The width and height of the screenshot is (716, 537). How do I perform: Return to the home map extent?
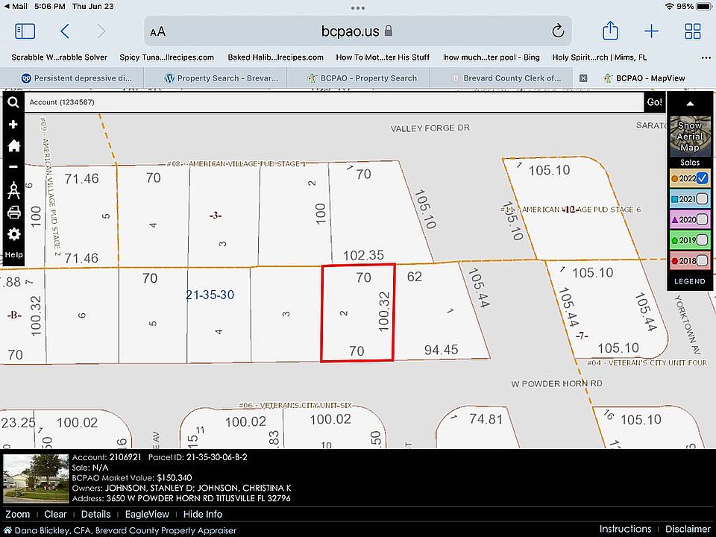click(13, 146)
